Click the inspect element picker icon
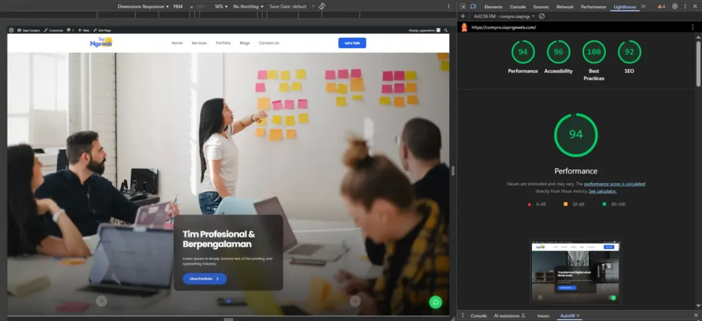Viewport: 702px width, 321px height. coord(463,6)
